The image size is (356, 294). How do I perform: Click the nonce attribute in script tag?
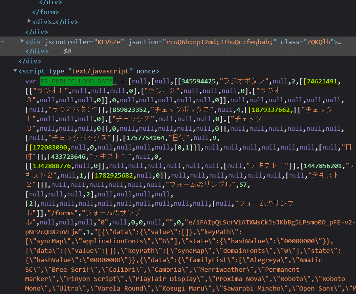(146, 71)
